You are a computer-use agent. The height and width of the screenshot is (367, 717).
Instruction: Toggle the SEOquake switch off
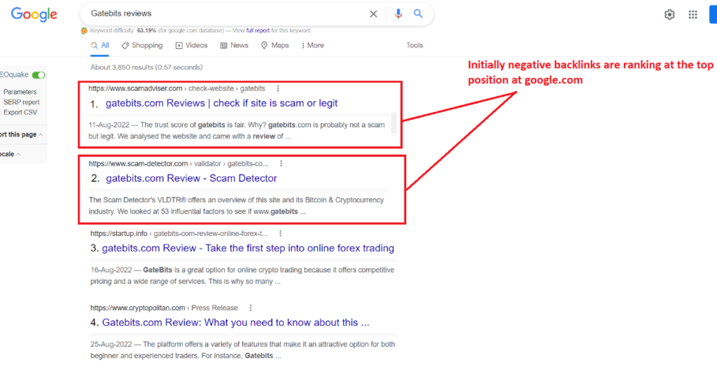tap(39, 74)
